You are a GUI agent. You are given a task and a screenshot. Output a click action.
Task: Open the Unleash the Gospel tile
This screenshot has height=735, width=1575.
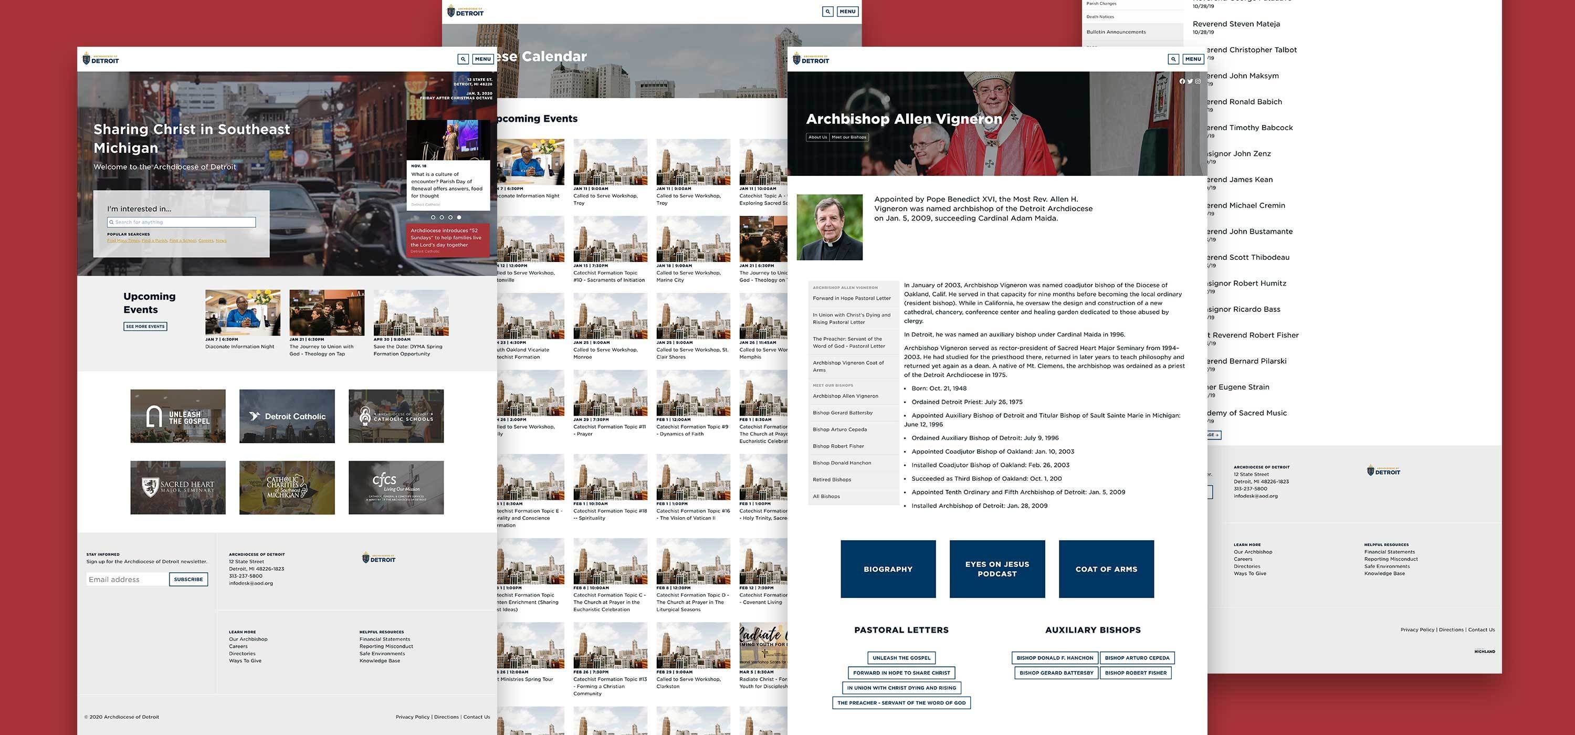[178, 416]
